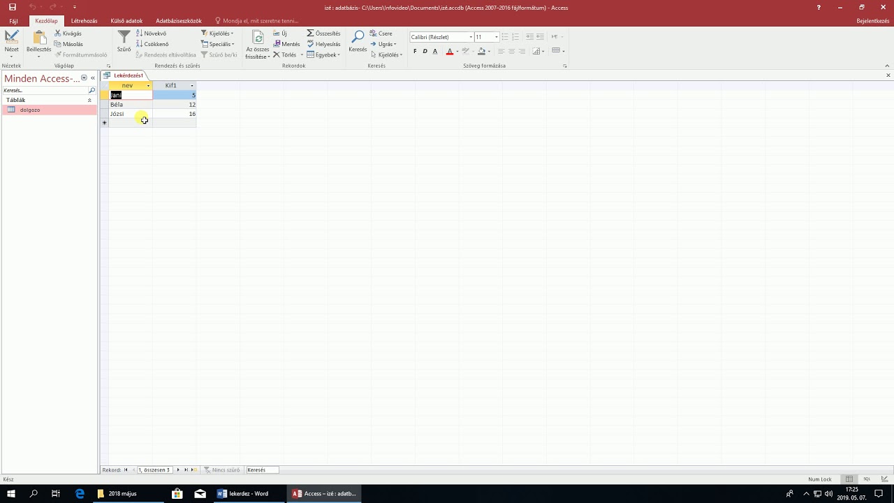Viewport: 894px width, 503px height.
Task: Click the Béla cell
Action: point(131,104)
